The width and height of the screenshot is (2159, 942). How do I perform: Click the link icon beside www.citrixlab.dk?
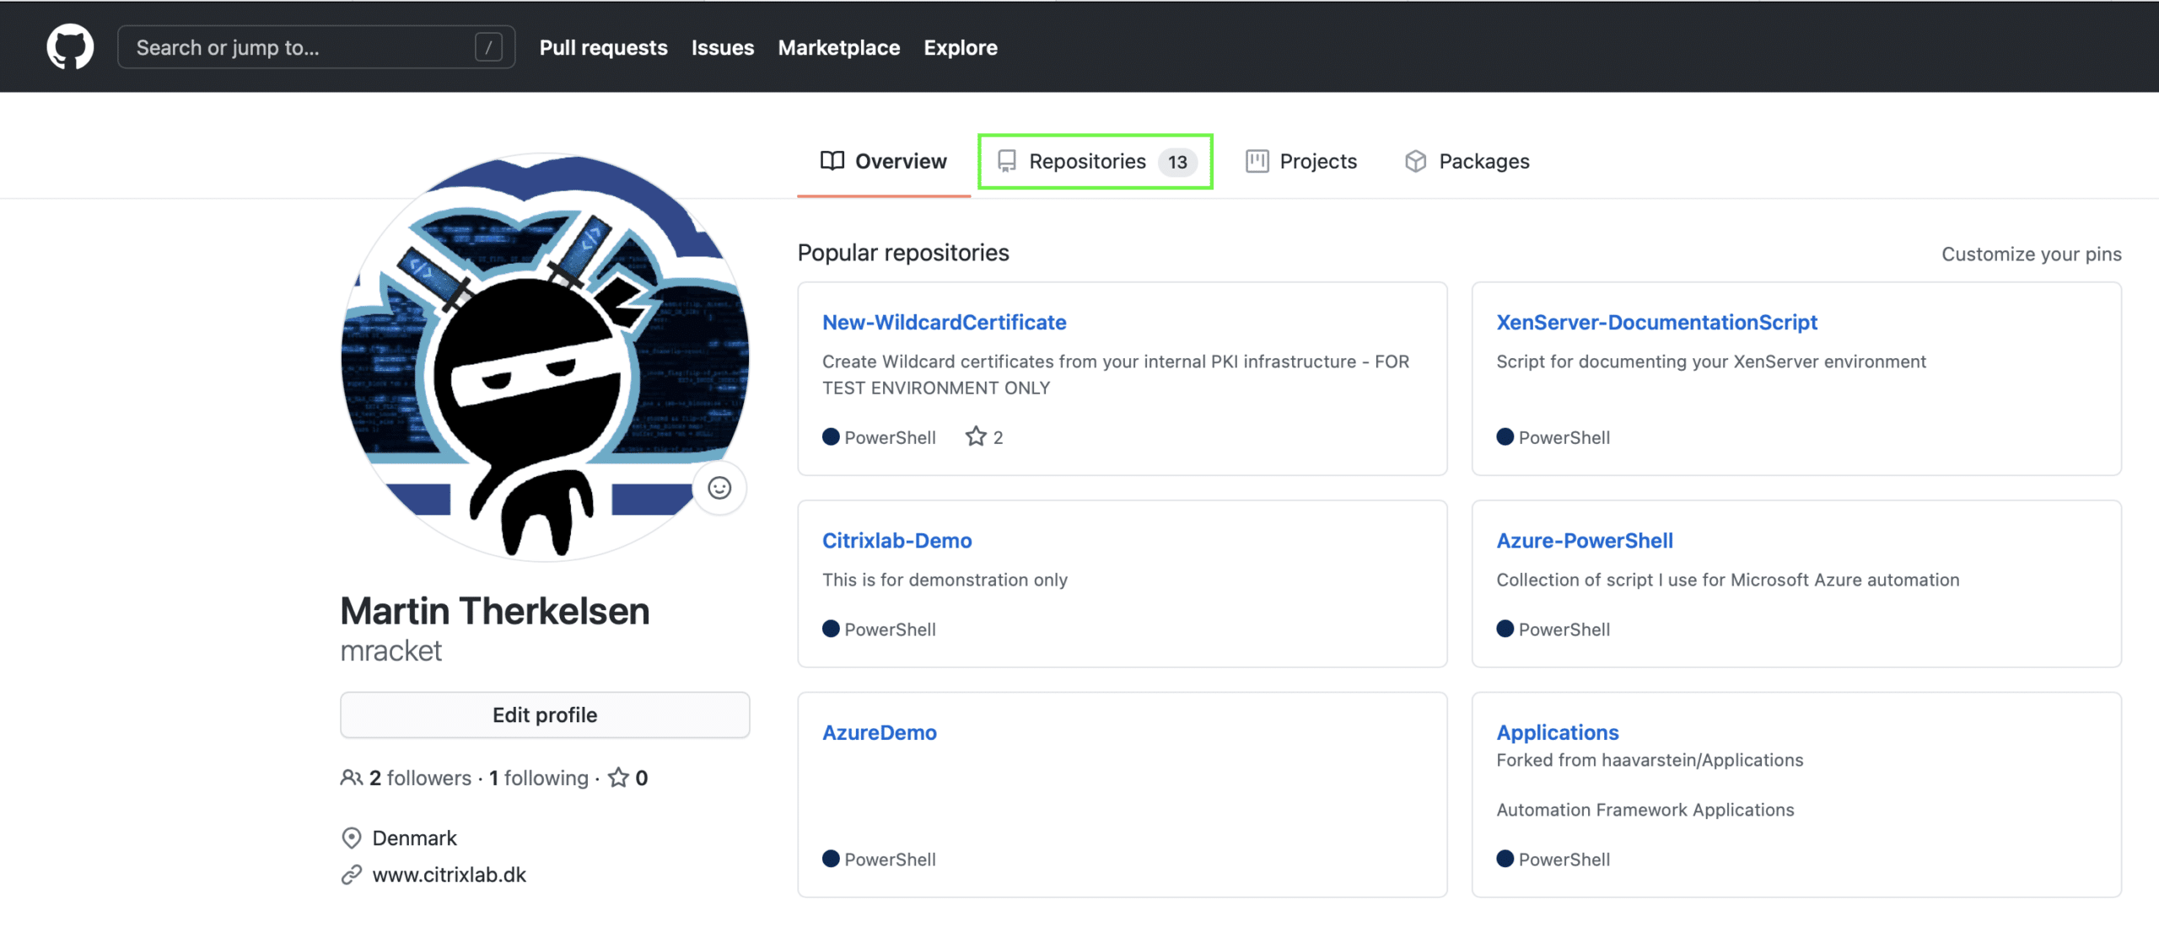pyautogui.click(x=351, y=875)
